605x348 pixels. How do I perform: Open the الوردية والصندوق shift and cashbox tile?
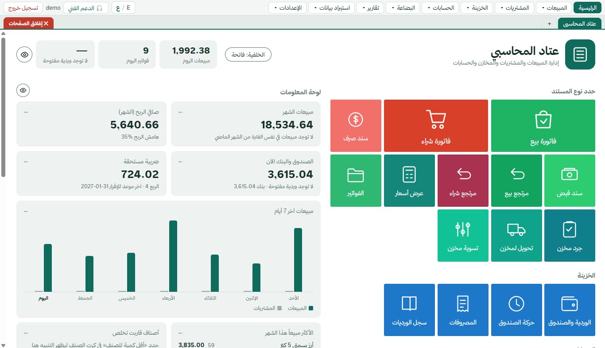pos(570,310)
